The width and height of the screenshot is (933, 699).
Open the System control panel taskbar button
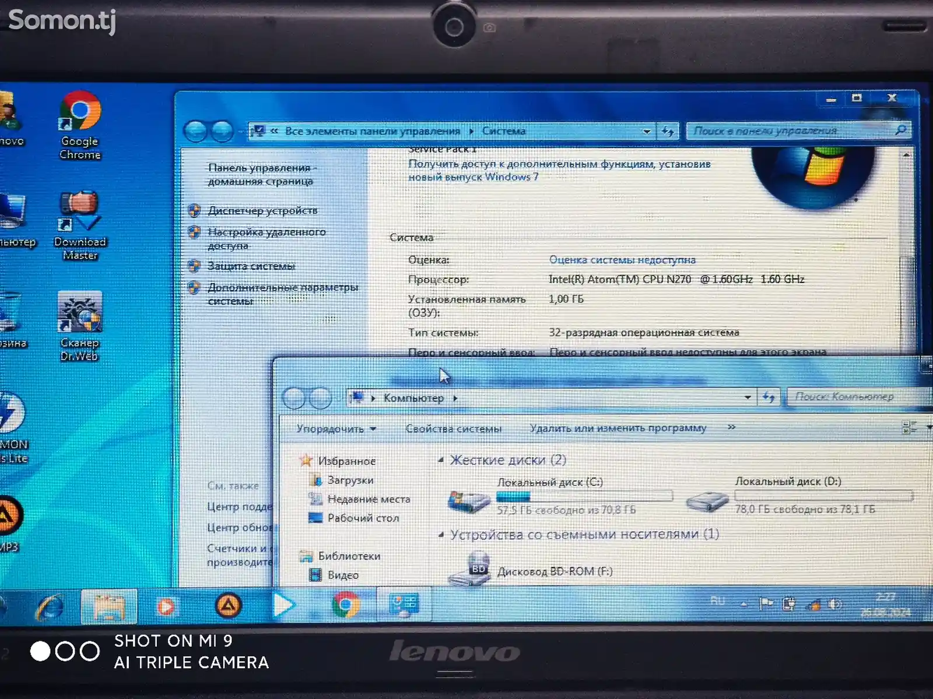(x=404, y=604)
